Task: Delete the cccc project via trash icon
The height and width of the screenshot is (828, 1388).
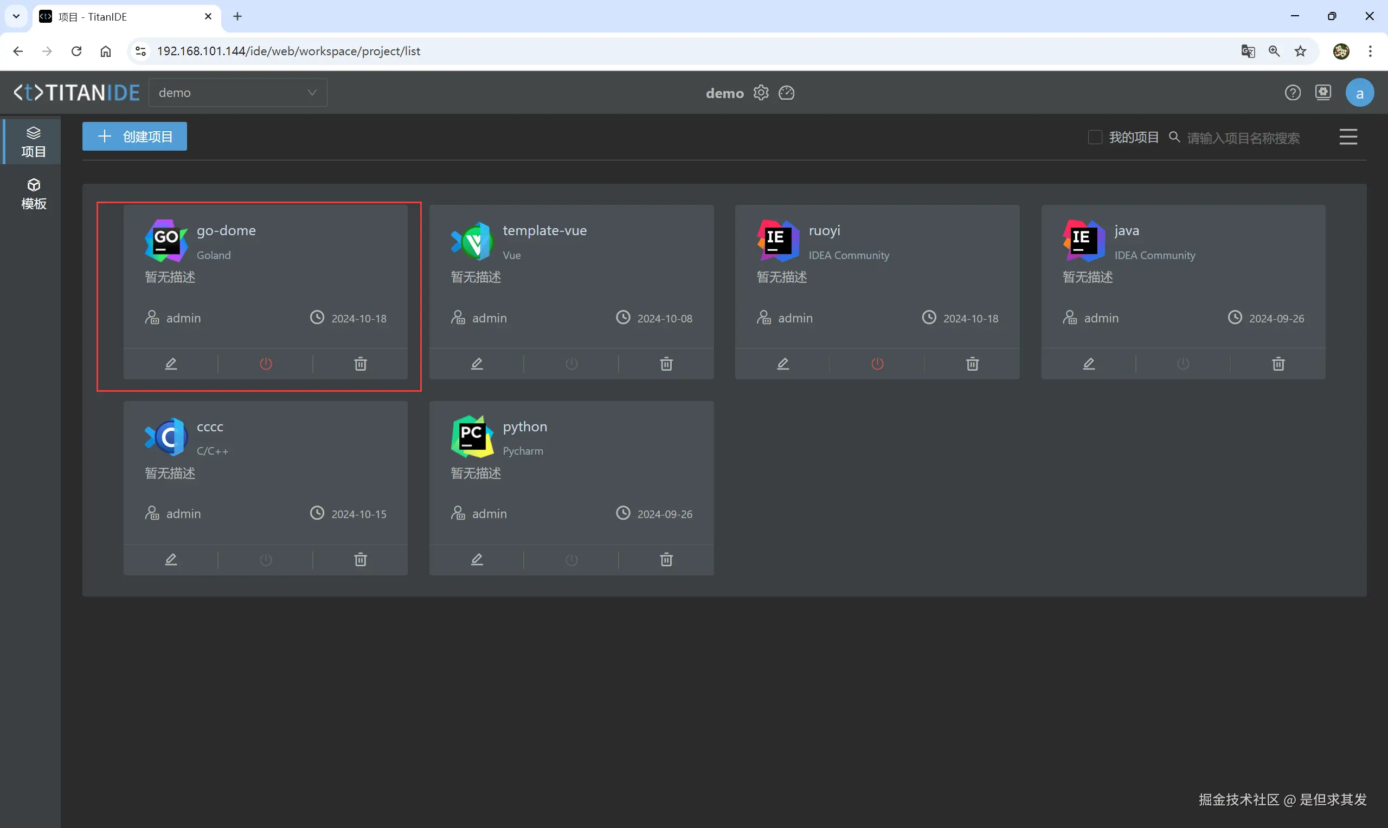Action: pyautogui.click(x=361, y=560)
